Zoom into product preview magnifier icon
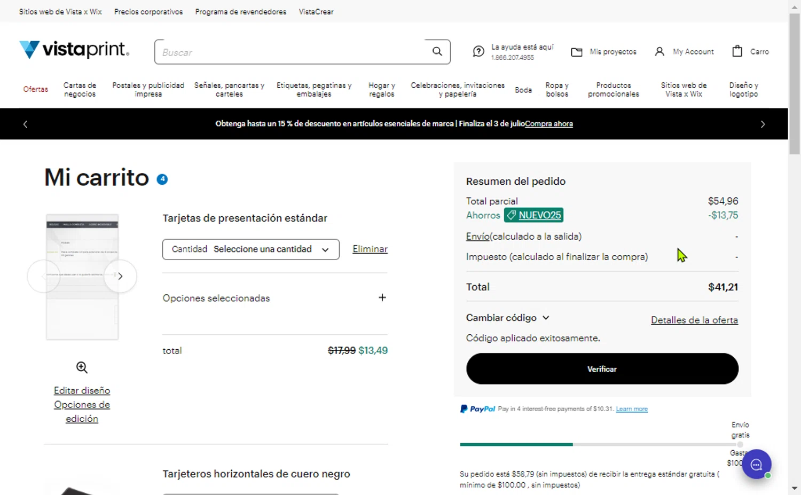Viewport: 801px width, 495px height. point(82,367)
